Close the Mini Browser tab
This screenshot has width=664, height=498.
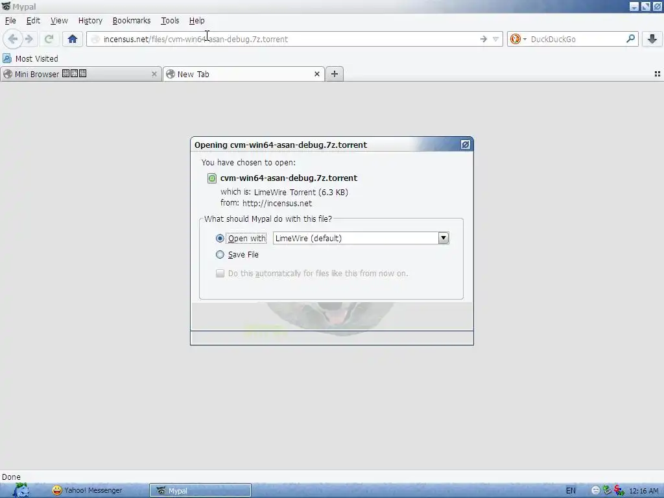click(x=154, y=74)
